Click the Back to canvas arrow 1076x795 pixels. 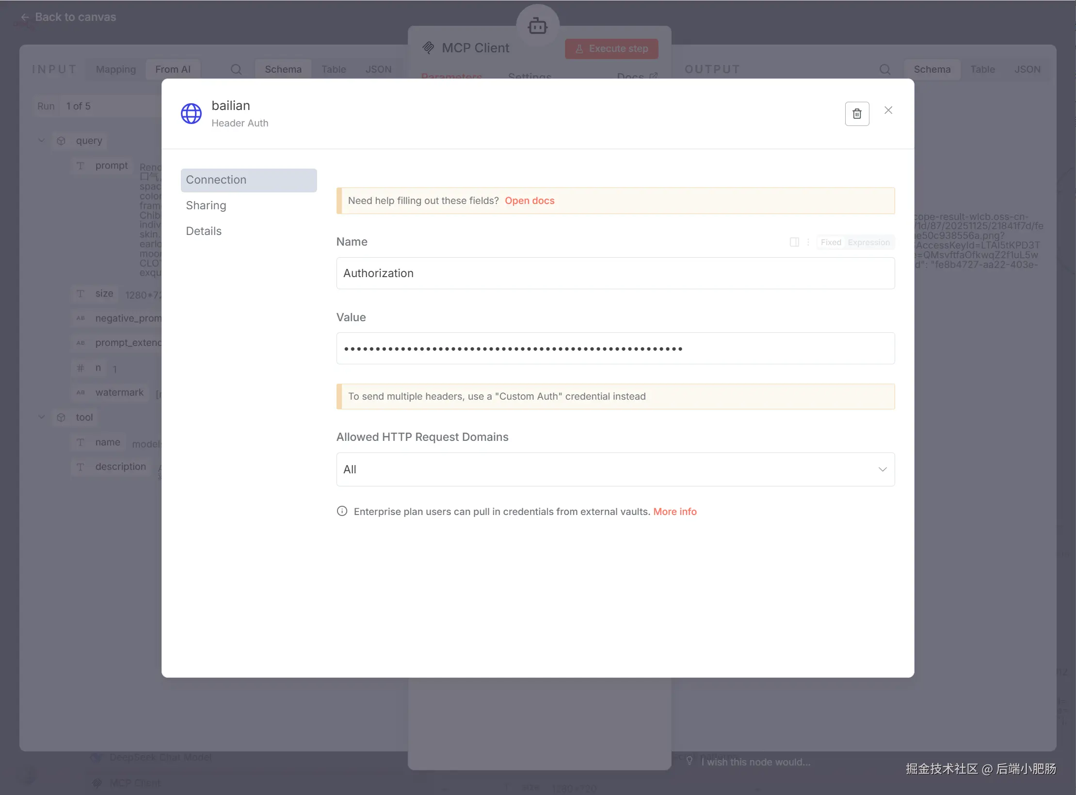(x=25, y=17)
